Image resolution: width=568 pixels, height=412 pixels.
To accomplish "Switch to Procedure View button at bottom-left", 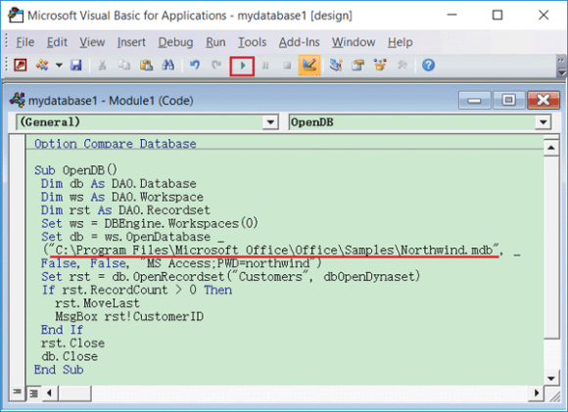I will (17, 393).
